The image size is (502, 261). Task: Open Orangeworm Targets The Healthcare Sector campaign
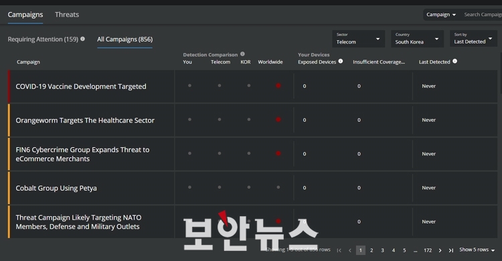point(85,120)
